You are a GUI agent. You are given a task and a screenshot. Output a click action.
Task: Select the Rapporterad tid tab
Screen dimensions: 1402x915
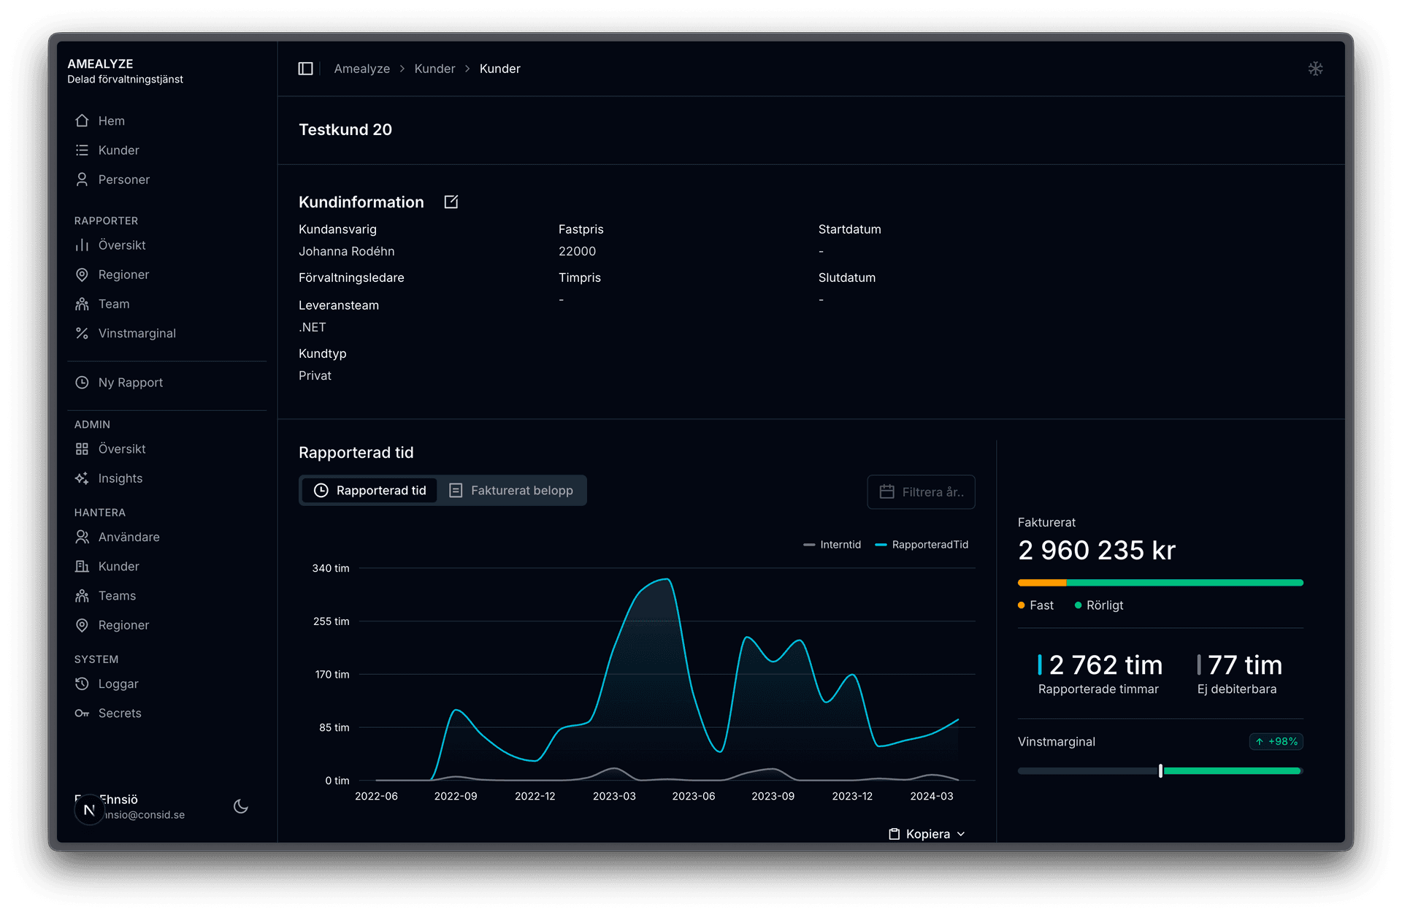(x=369, y=490)
